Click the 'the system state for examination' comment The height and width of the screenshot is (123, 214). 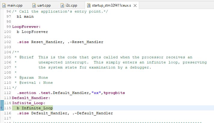(x=83, y=67)
